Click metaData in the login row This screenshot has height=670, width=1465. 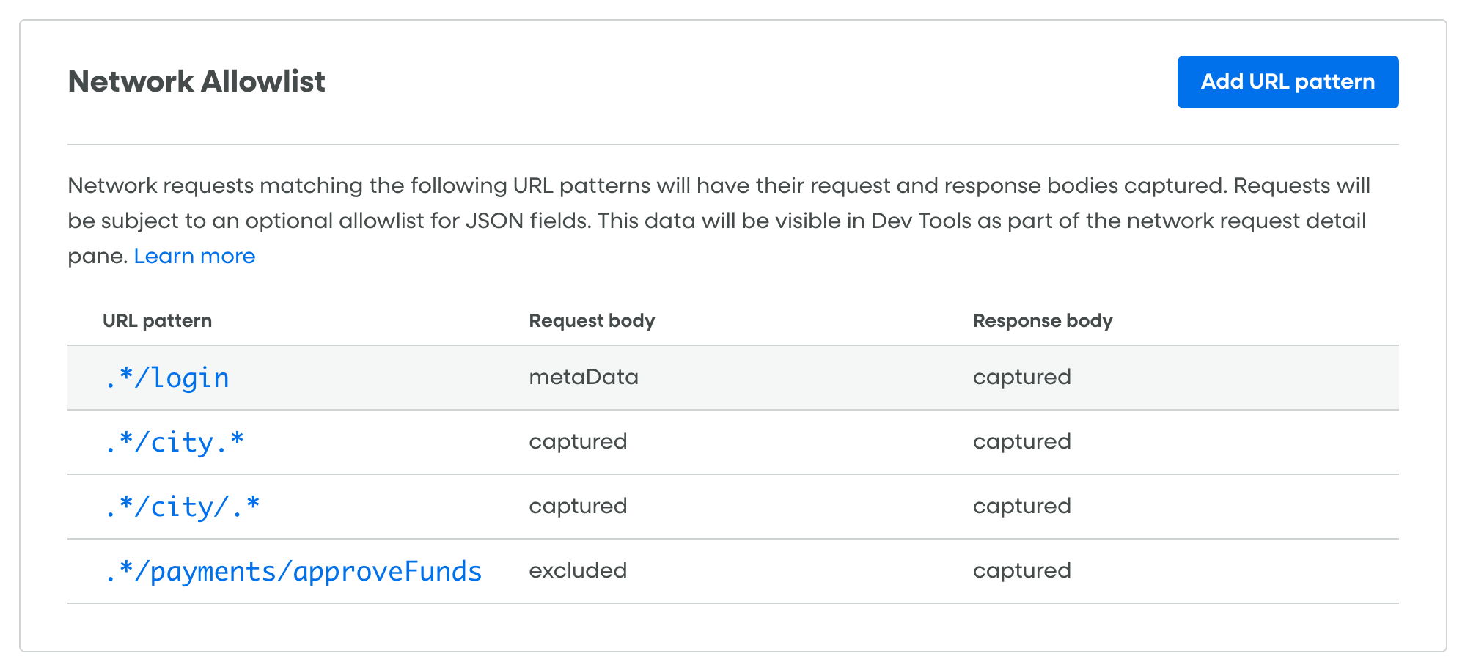(x=584, y=377)
